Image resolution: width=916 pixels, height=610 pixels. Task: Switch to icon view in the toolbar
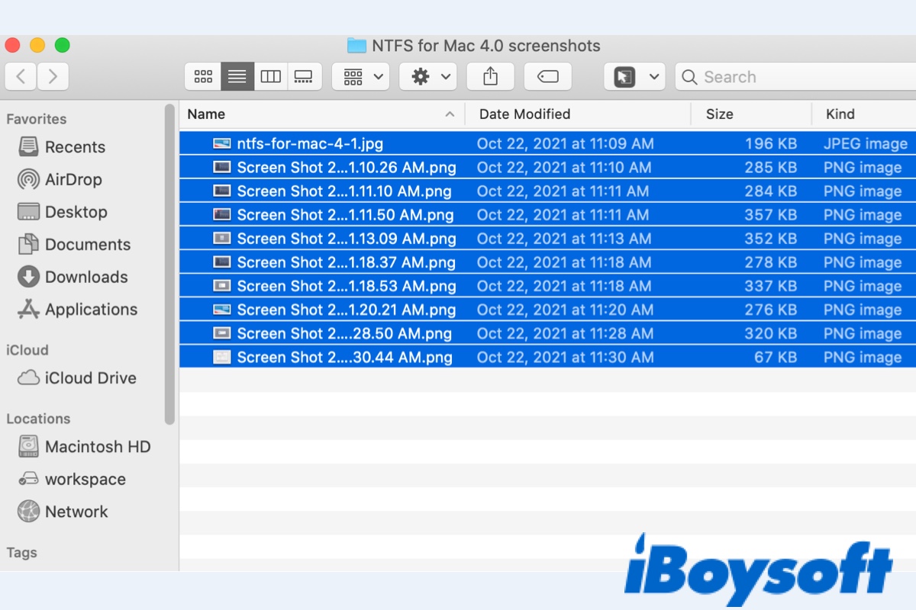[203, 76]
